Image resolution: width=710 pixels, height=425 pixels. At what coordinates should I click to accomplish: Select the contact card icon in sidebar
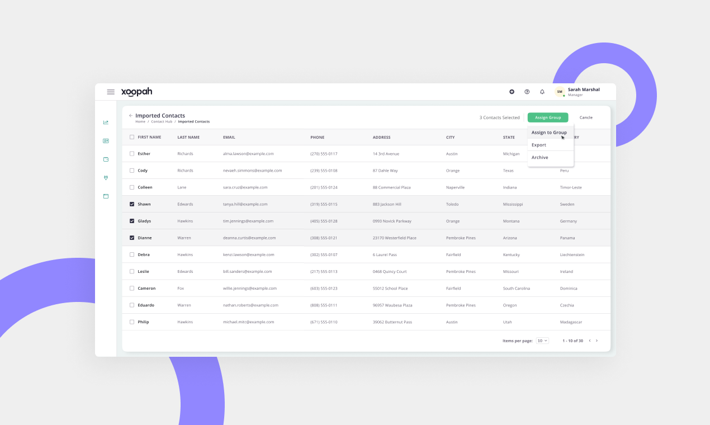[106, 140]
